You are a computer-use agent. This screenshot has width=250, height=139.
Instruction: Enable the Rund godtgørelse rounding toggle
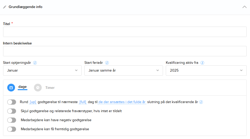[x=12, y=102]
